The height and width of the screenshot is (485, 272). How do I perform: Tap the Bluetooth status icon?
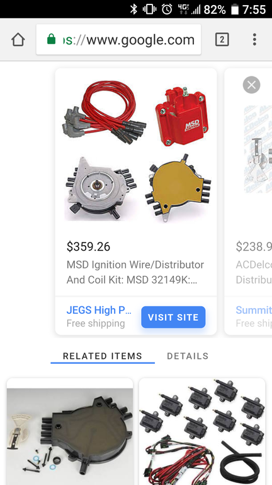pyautogui.click(x=133, y=9)
